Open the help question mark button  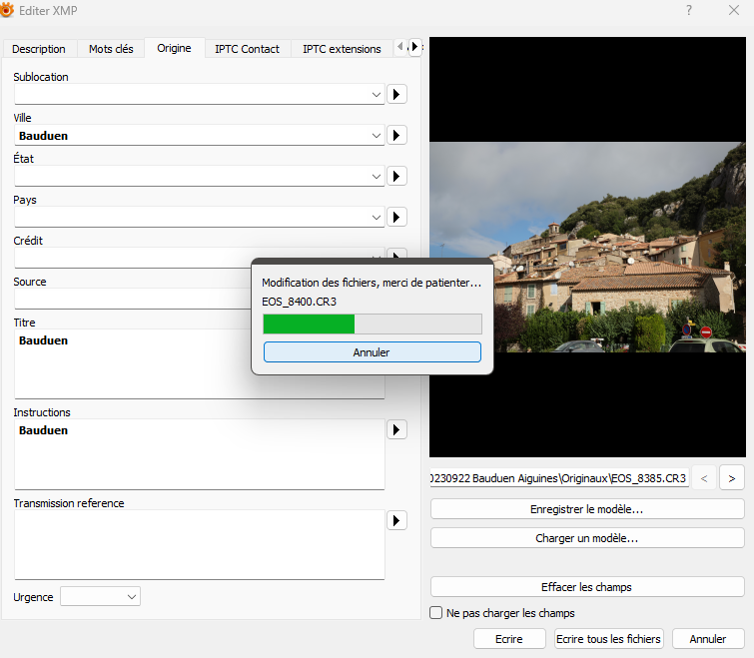[689, 10]
